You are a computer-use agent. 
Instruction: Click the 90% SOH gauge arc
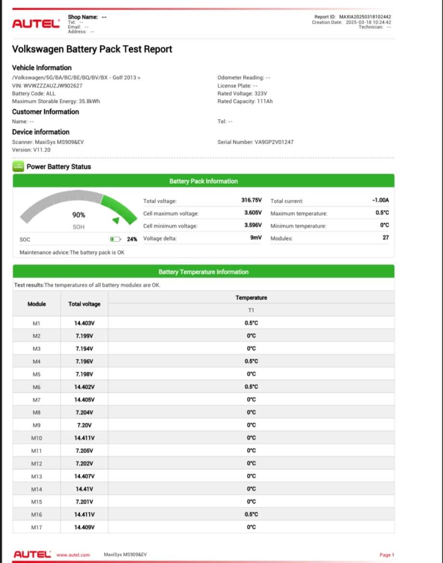point(78,207)
